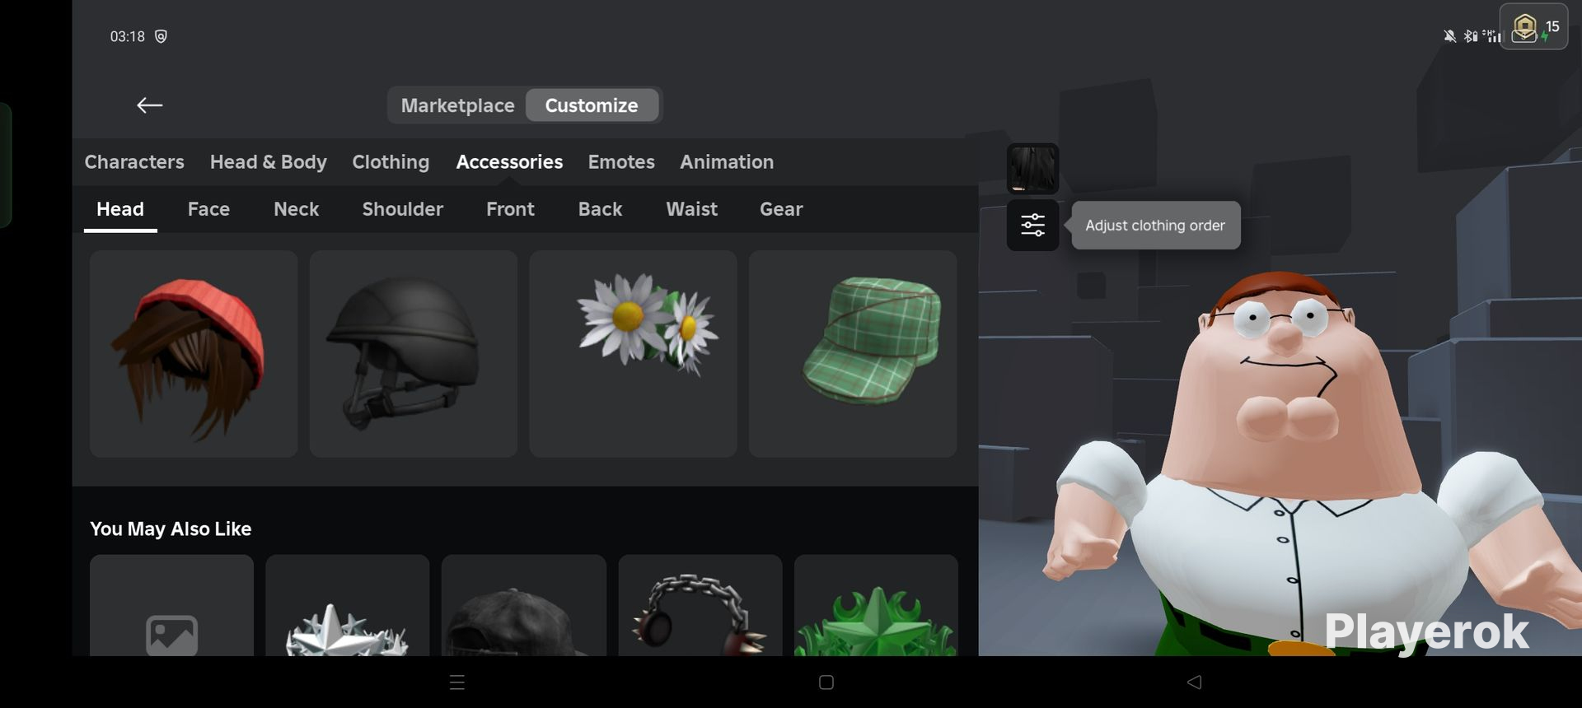Switch to Waist accessories
This screenshot has width=1582, height=708.
click(691, 209)
